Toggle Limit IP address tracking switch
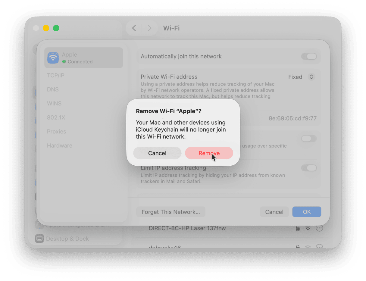Viewport: 366px width, 281px height. tap(309, 168)
